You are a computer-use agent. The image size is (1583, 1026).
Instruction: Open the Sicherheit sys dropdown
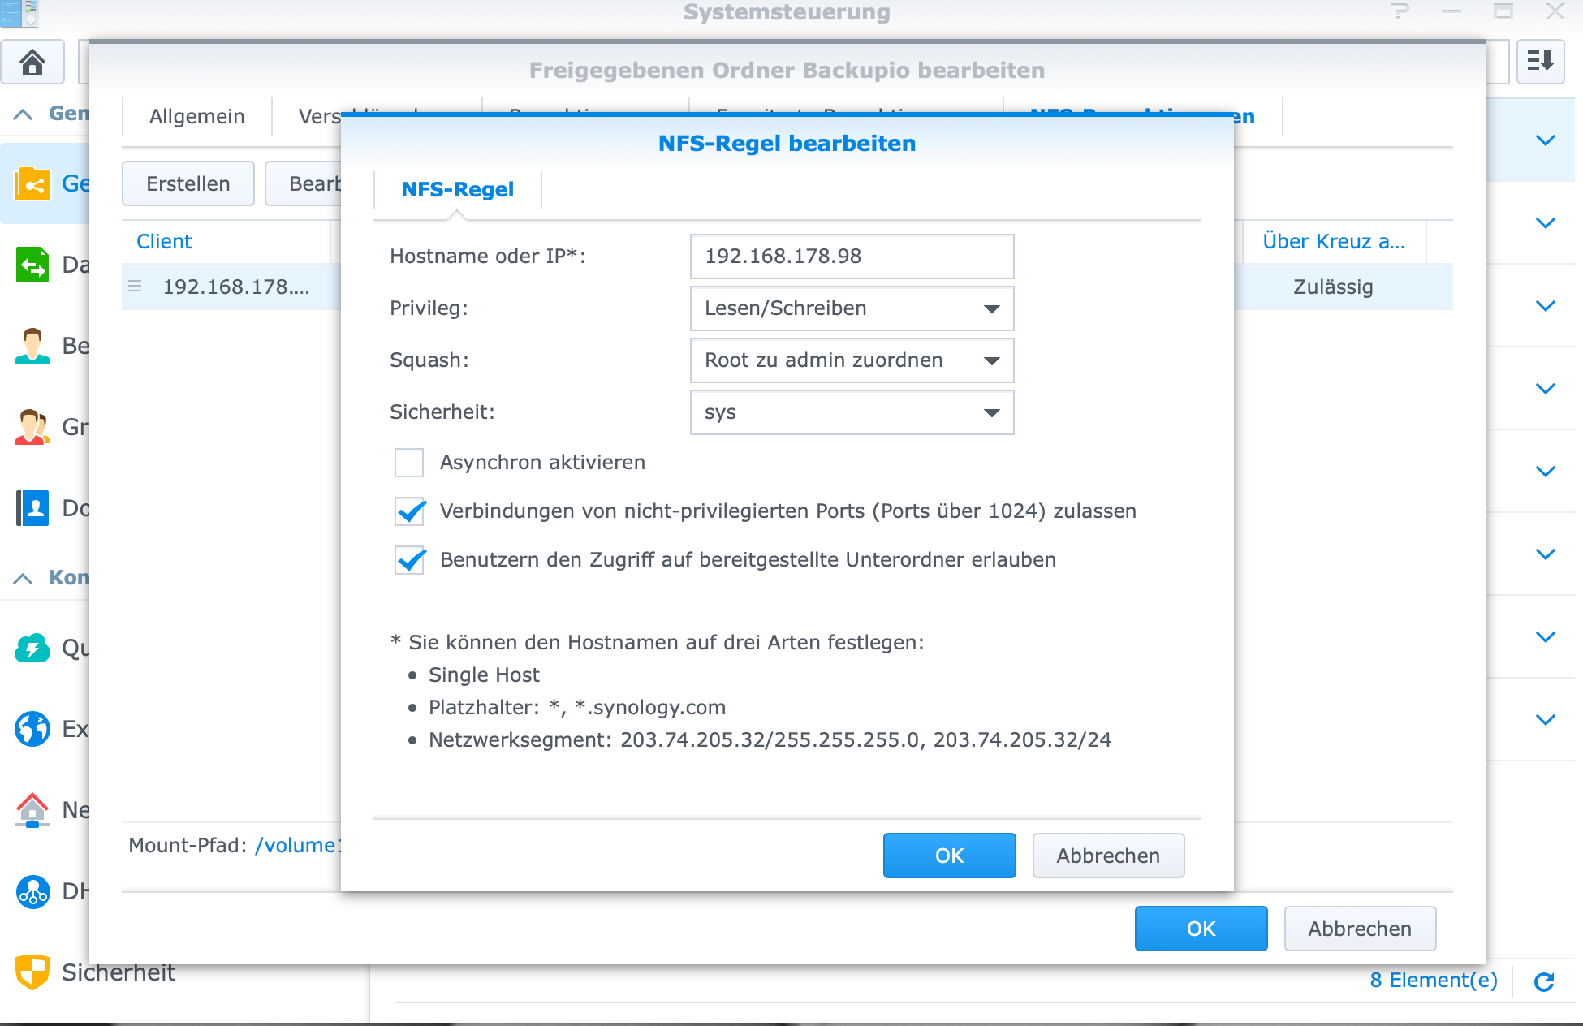[852, 412]
